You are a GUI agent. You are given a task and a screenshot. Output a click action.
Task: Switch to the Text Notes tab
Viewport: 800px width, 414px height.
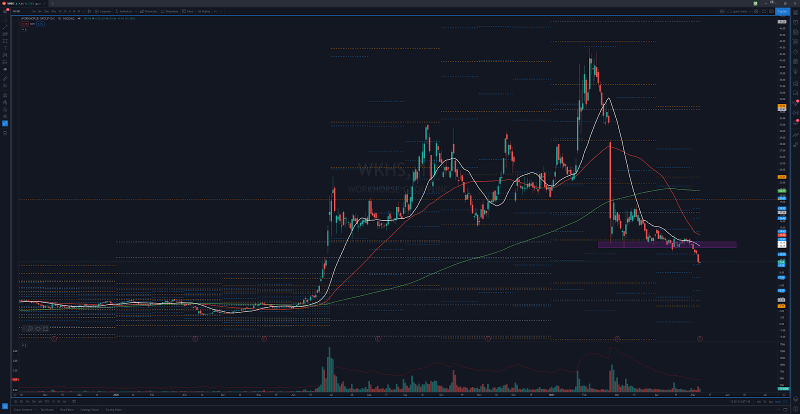[x=47, y=409]
